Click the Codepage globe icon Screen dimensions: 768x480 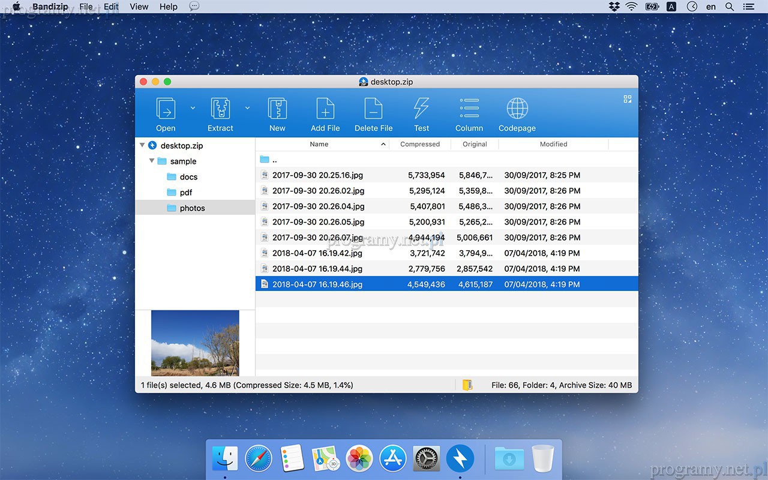pyautogui.click(x=517, y=109)
